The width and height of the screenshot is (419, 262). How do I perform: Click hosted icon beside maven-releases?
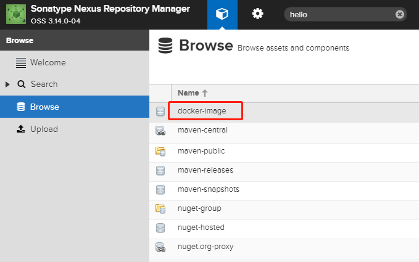click(160, 171)
